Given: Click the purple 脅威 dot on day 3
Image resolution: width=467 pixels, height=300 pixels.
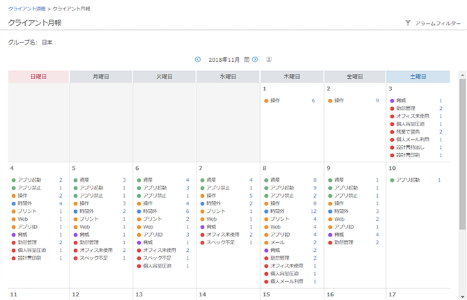Looking at the screenshot, I should click(x=392, y=101).
